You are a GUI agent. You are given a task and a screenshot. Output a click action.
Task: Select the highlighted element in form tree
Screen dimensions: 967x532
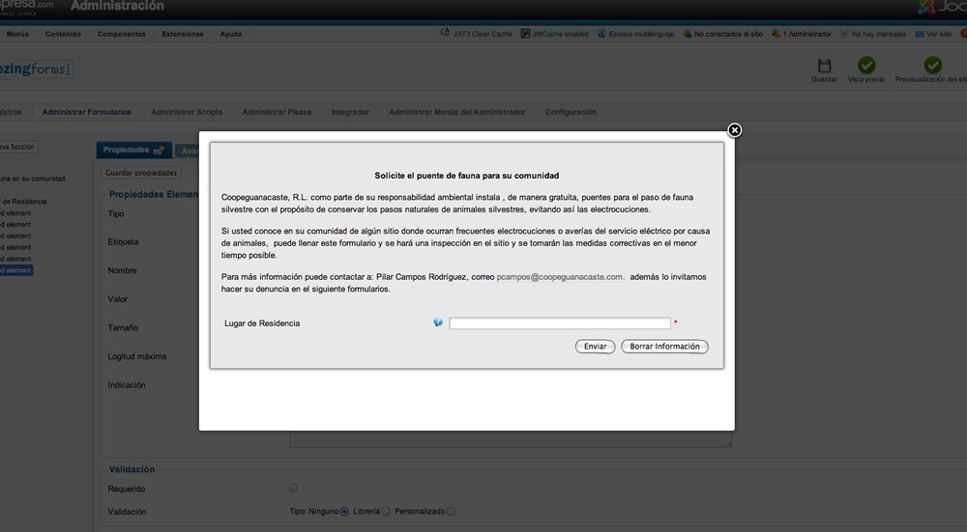16,270
